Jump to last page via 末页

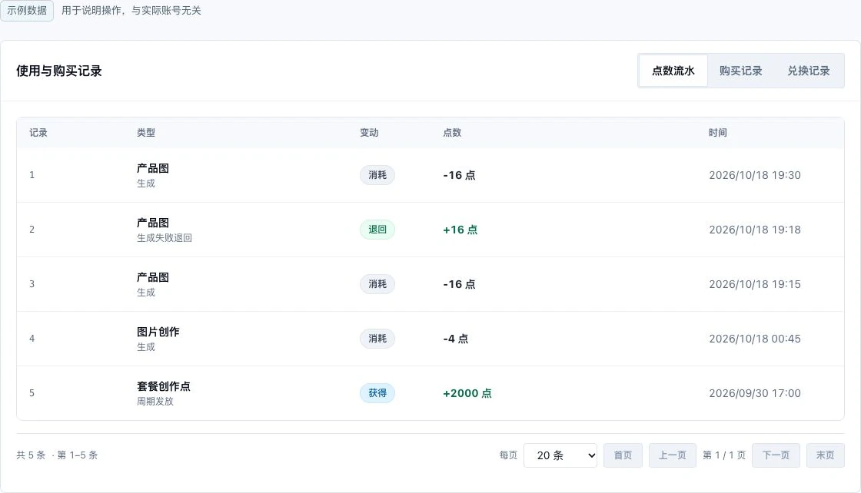point(825,455)
